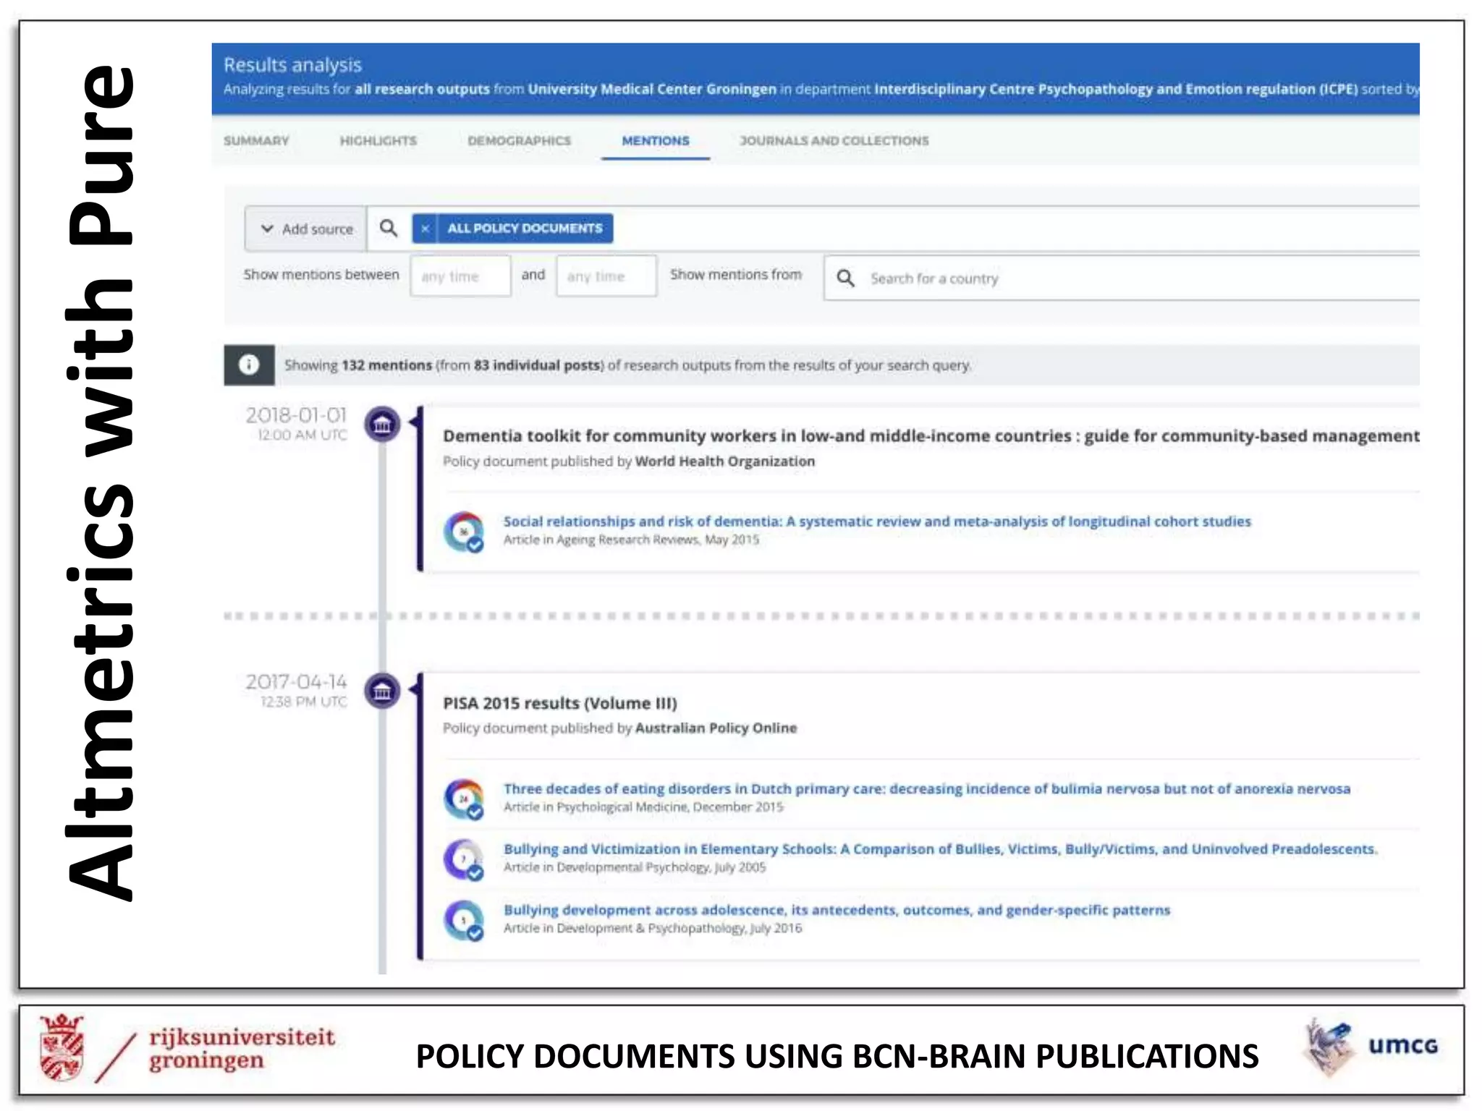
Task: Click Altmetric donut for Bullying development article
Action: tap(463, 919)
